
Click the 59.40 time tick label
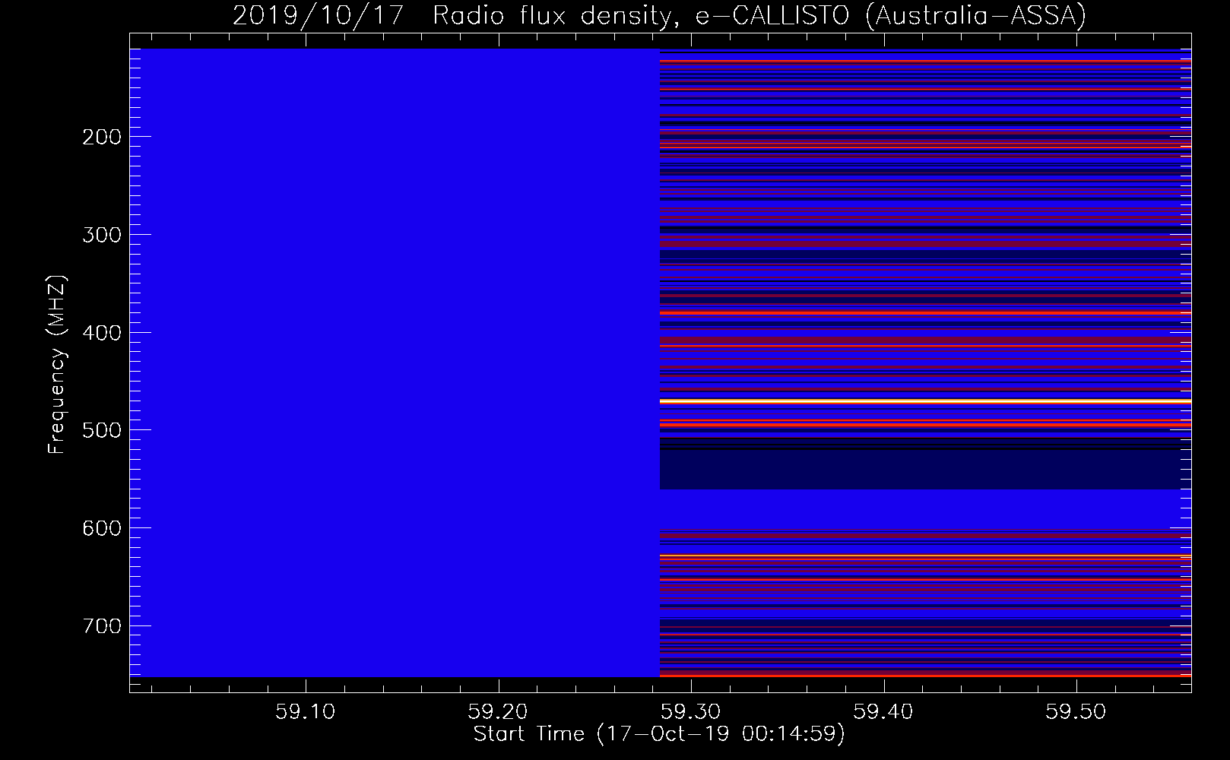click(883, 712)
